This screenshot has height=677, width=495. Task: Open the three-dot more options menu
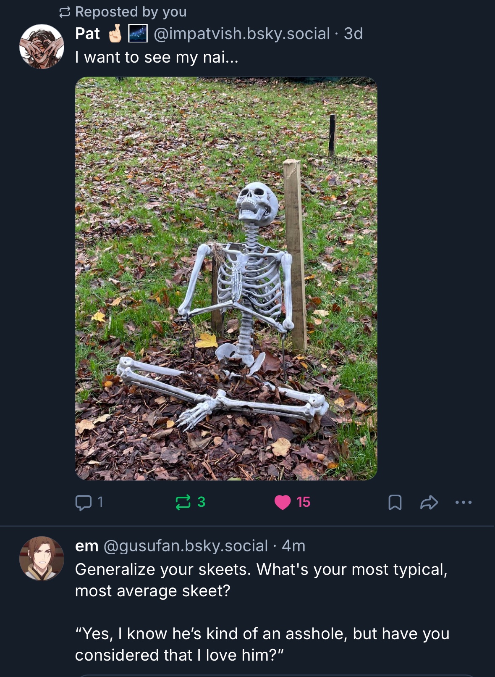coord(464,502)
